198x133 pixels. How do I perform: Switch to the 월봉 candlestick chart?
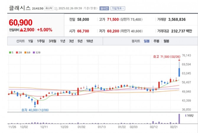166,41
